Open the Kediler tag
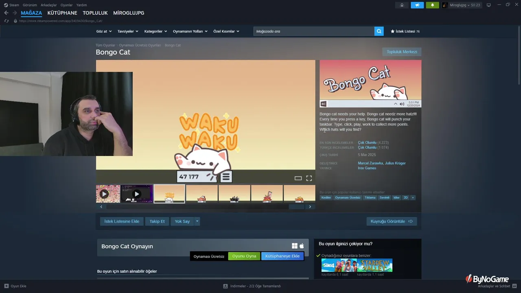The image size is (521, 293). click(326, 197)
